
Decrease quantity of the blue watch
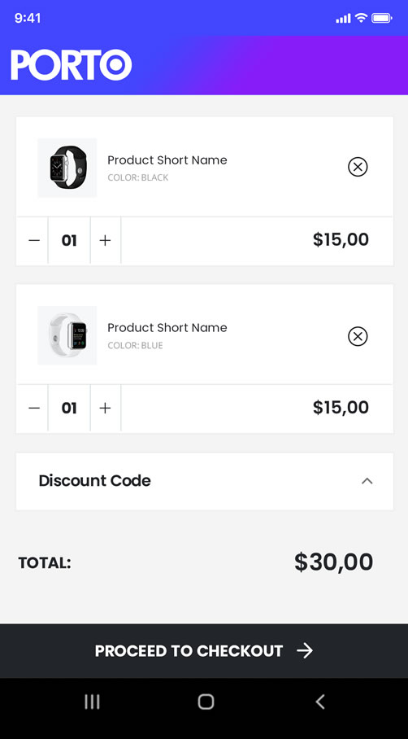click(x=34, y=408)
